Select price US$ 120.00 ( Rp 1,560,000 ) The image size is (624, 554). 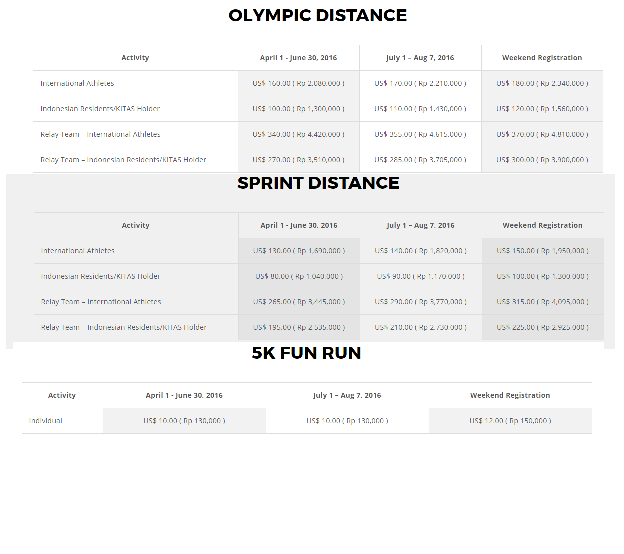542,109
